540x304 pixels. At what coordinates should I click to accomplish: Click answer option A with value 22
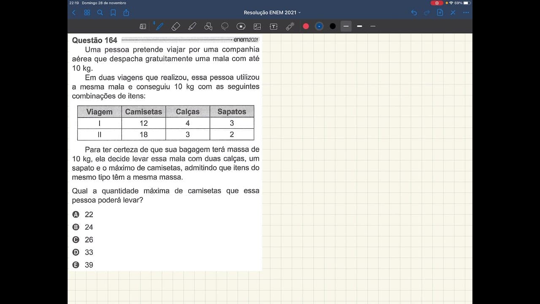83,214
